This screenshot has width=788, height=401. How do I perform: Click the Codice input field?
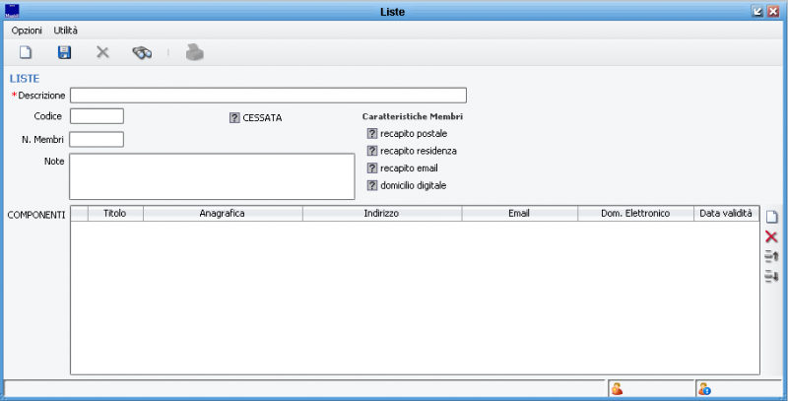click(97, 116)
